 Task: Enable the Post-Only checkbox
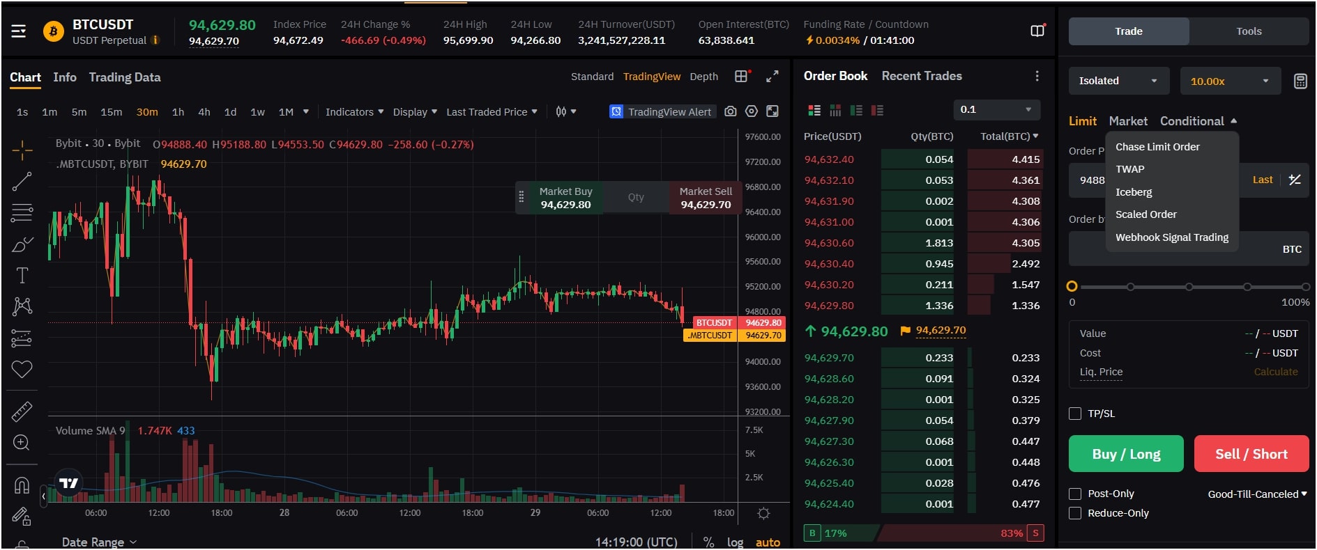(1075, 494)
